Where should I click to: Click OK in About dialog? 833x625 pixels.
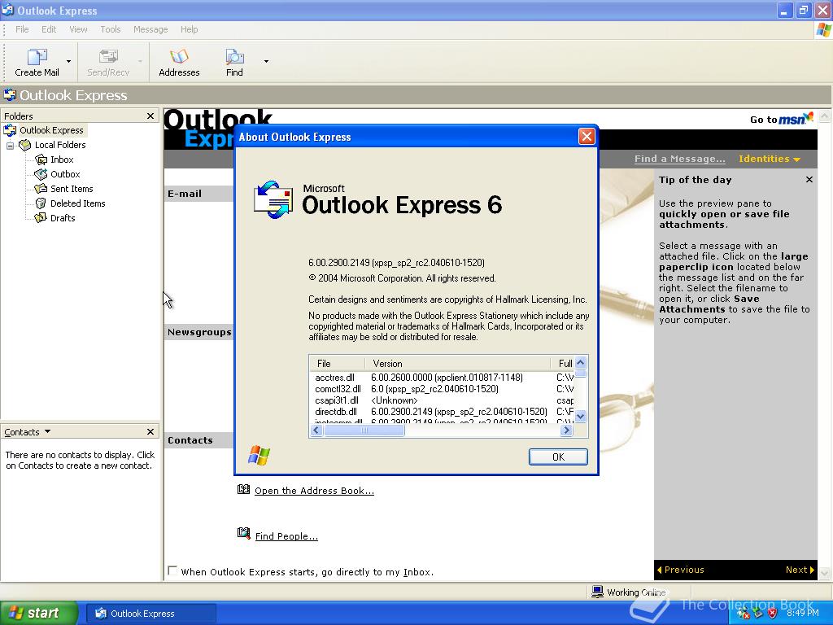558,457
